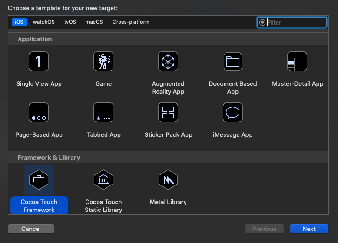
Task: Click the Cocoa Touch Framework toolbox icon
Action: click(39, 180)
